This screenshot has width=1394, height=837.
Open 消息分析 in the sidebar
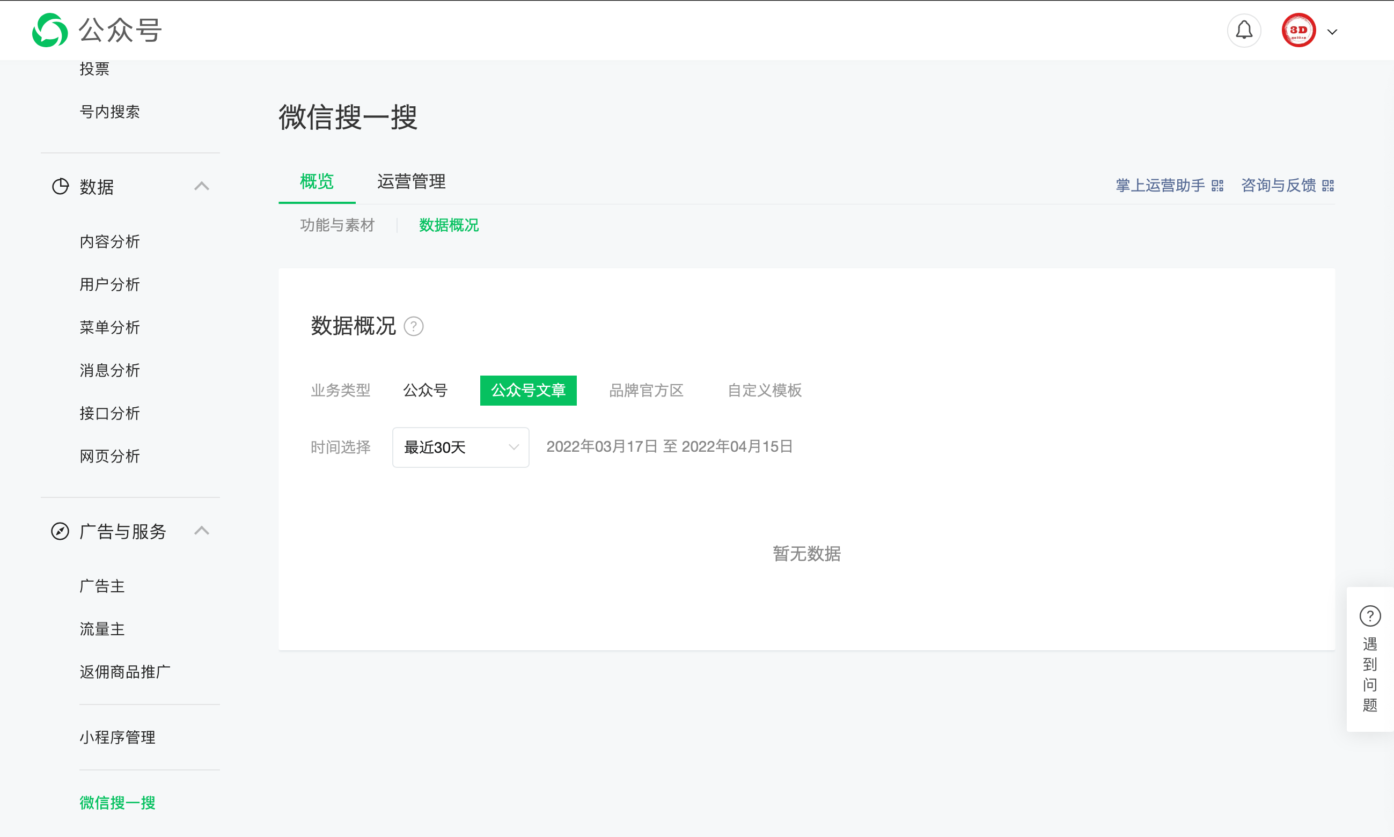(x=109, y=370)
